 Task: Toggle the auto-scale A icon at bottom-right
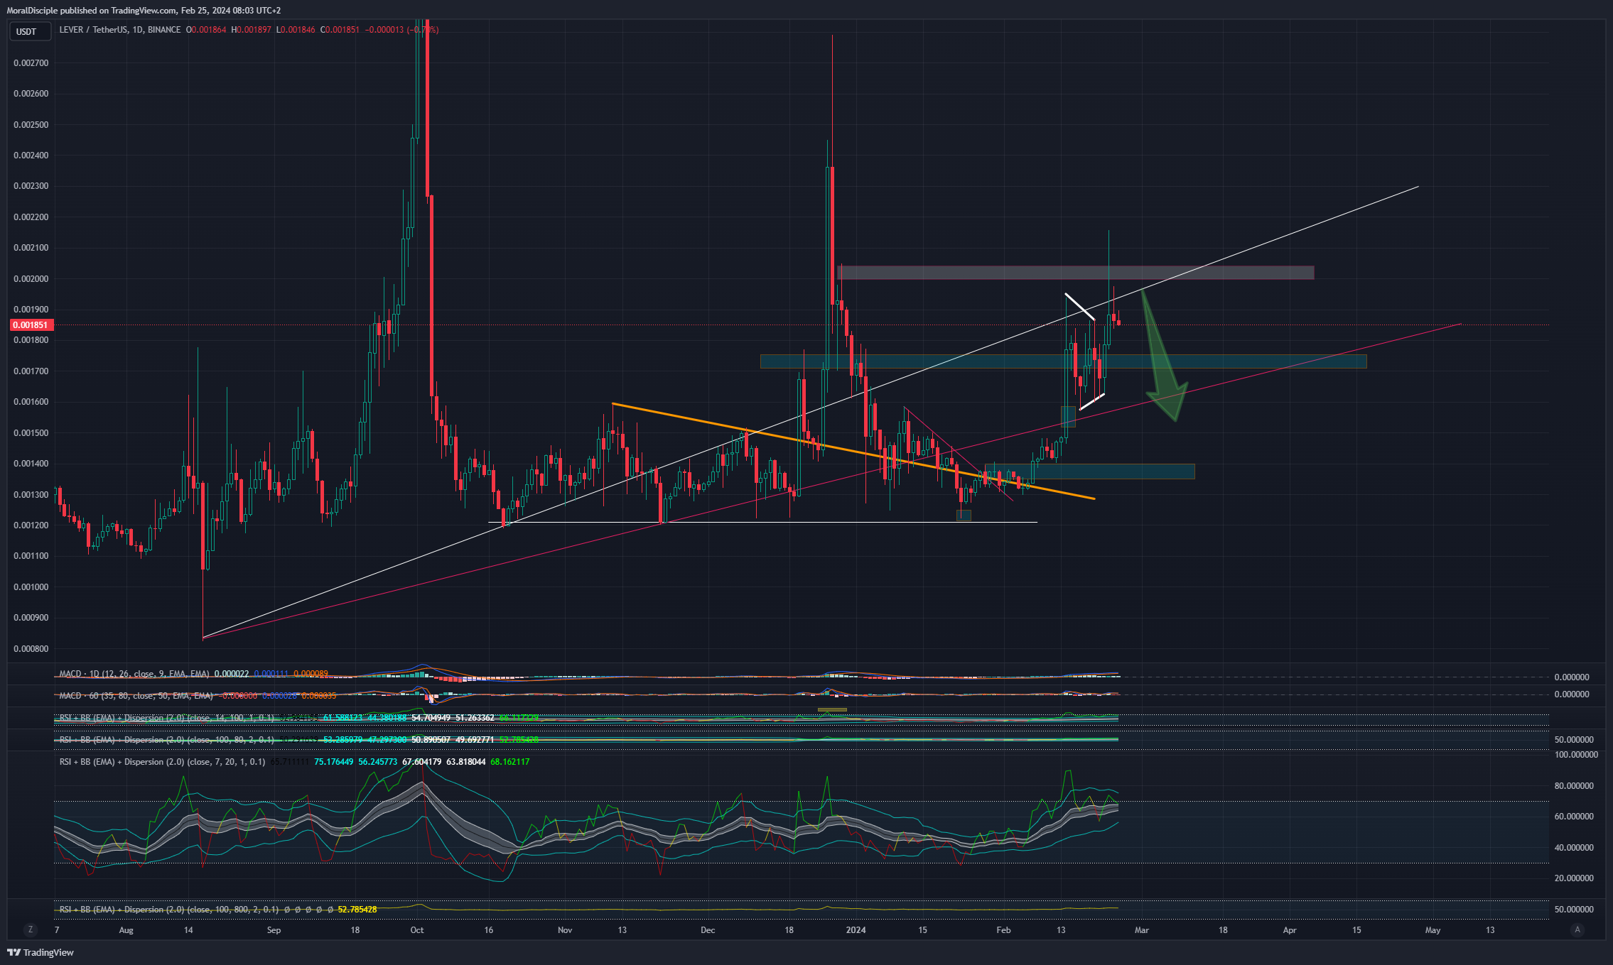[x=1577, y=929]
